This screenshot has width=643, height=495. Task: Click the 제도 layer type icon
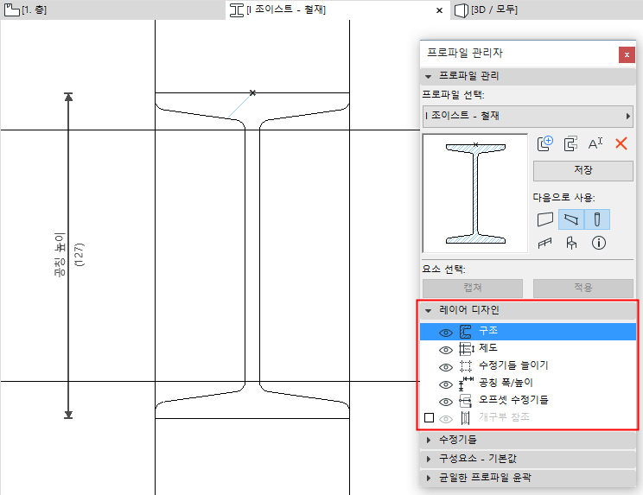(466, 349)
